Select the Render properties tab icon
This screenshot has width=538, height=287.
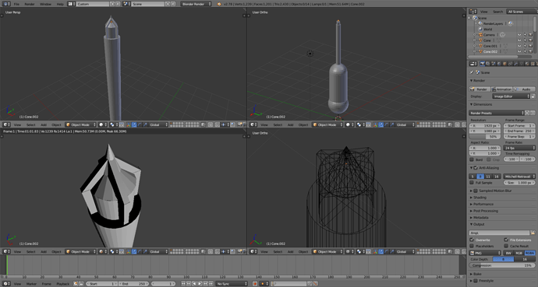[482, 64]
